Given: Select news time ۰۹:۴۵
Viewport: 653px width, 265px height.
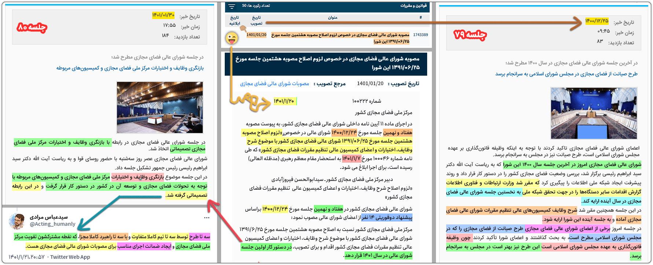Looking at the screenshot, I should 604,31.
